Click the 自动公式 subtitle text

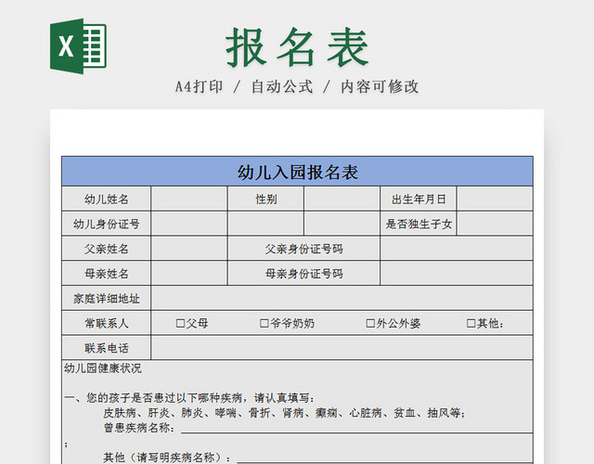[x=282, y=86]
